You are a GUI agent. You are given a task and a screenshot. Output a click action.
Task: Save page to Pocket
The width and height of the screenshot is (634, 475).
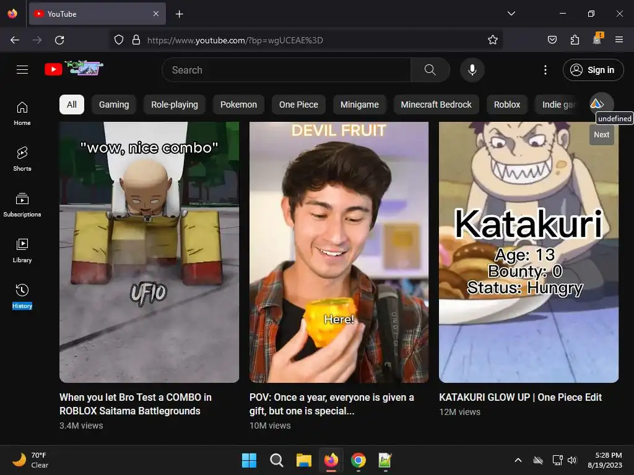[x=552, y=40]
